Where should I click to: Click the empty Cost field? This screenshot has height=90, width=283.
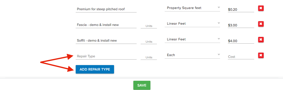[241, 57]
